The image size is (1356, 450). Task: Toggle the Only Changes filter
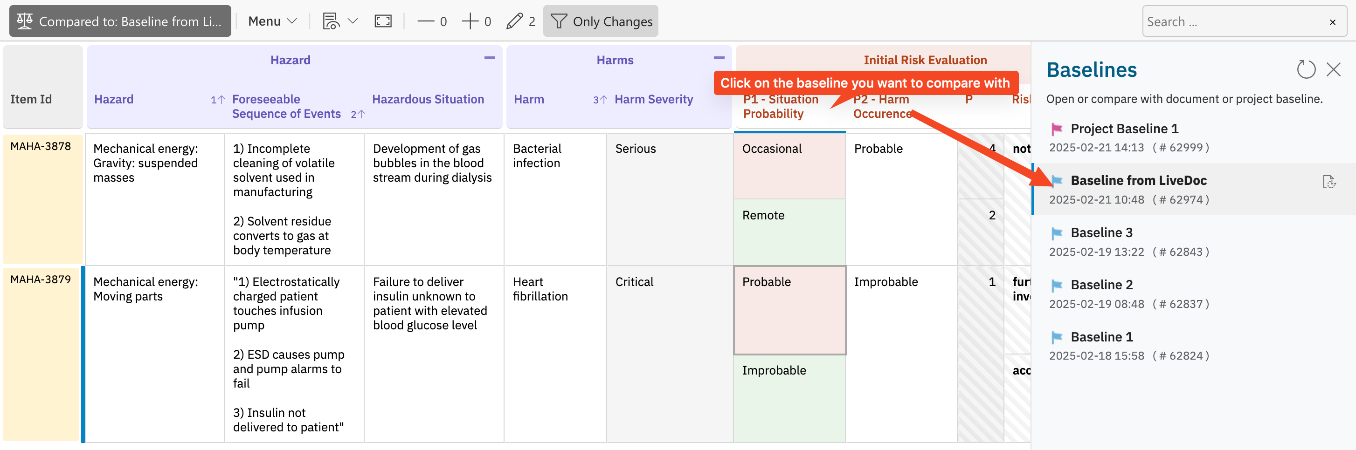(x=601, y=21)
